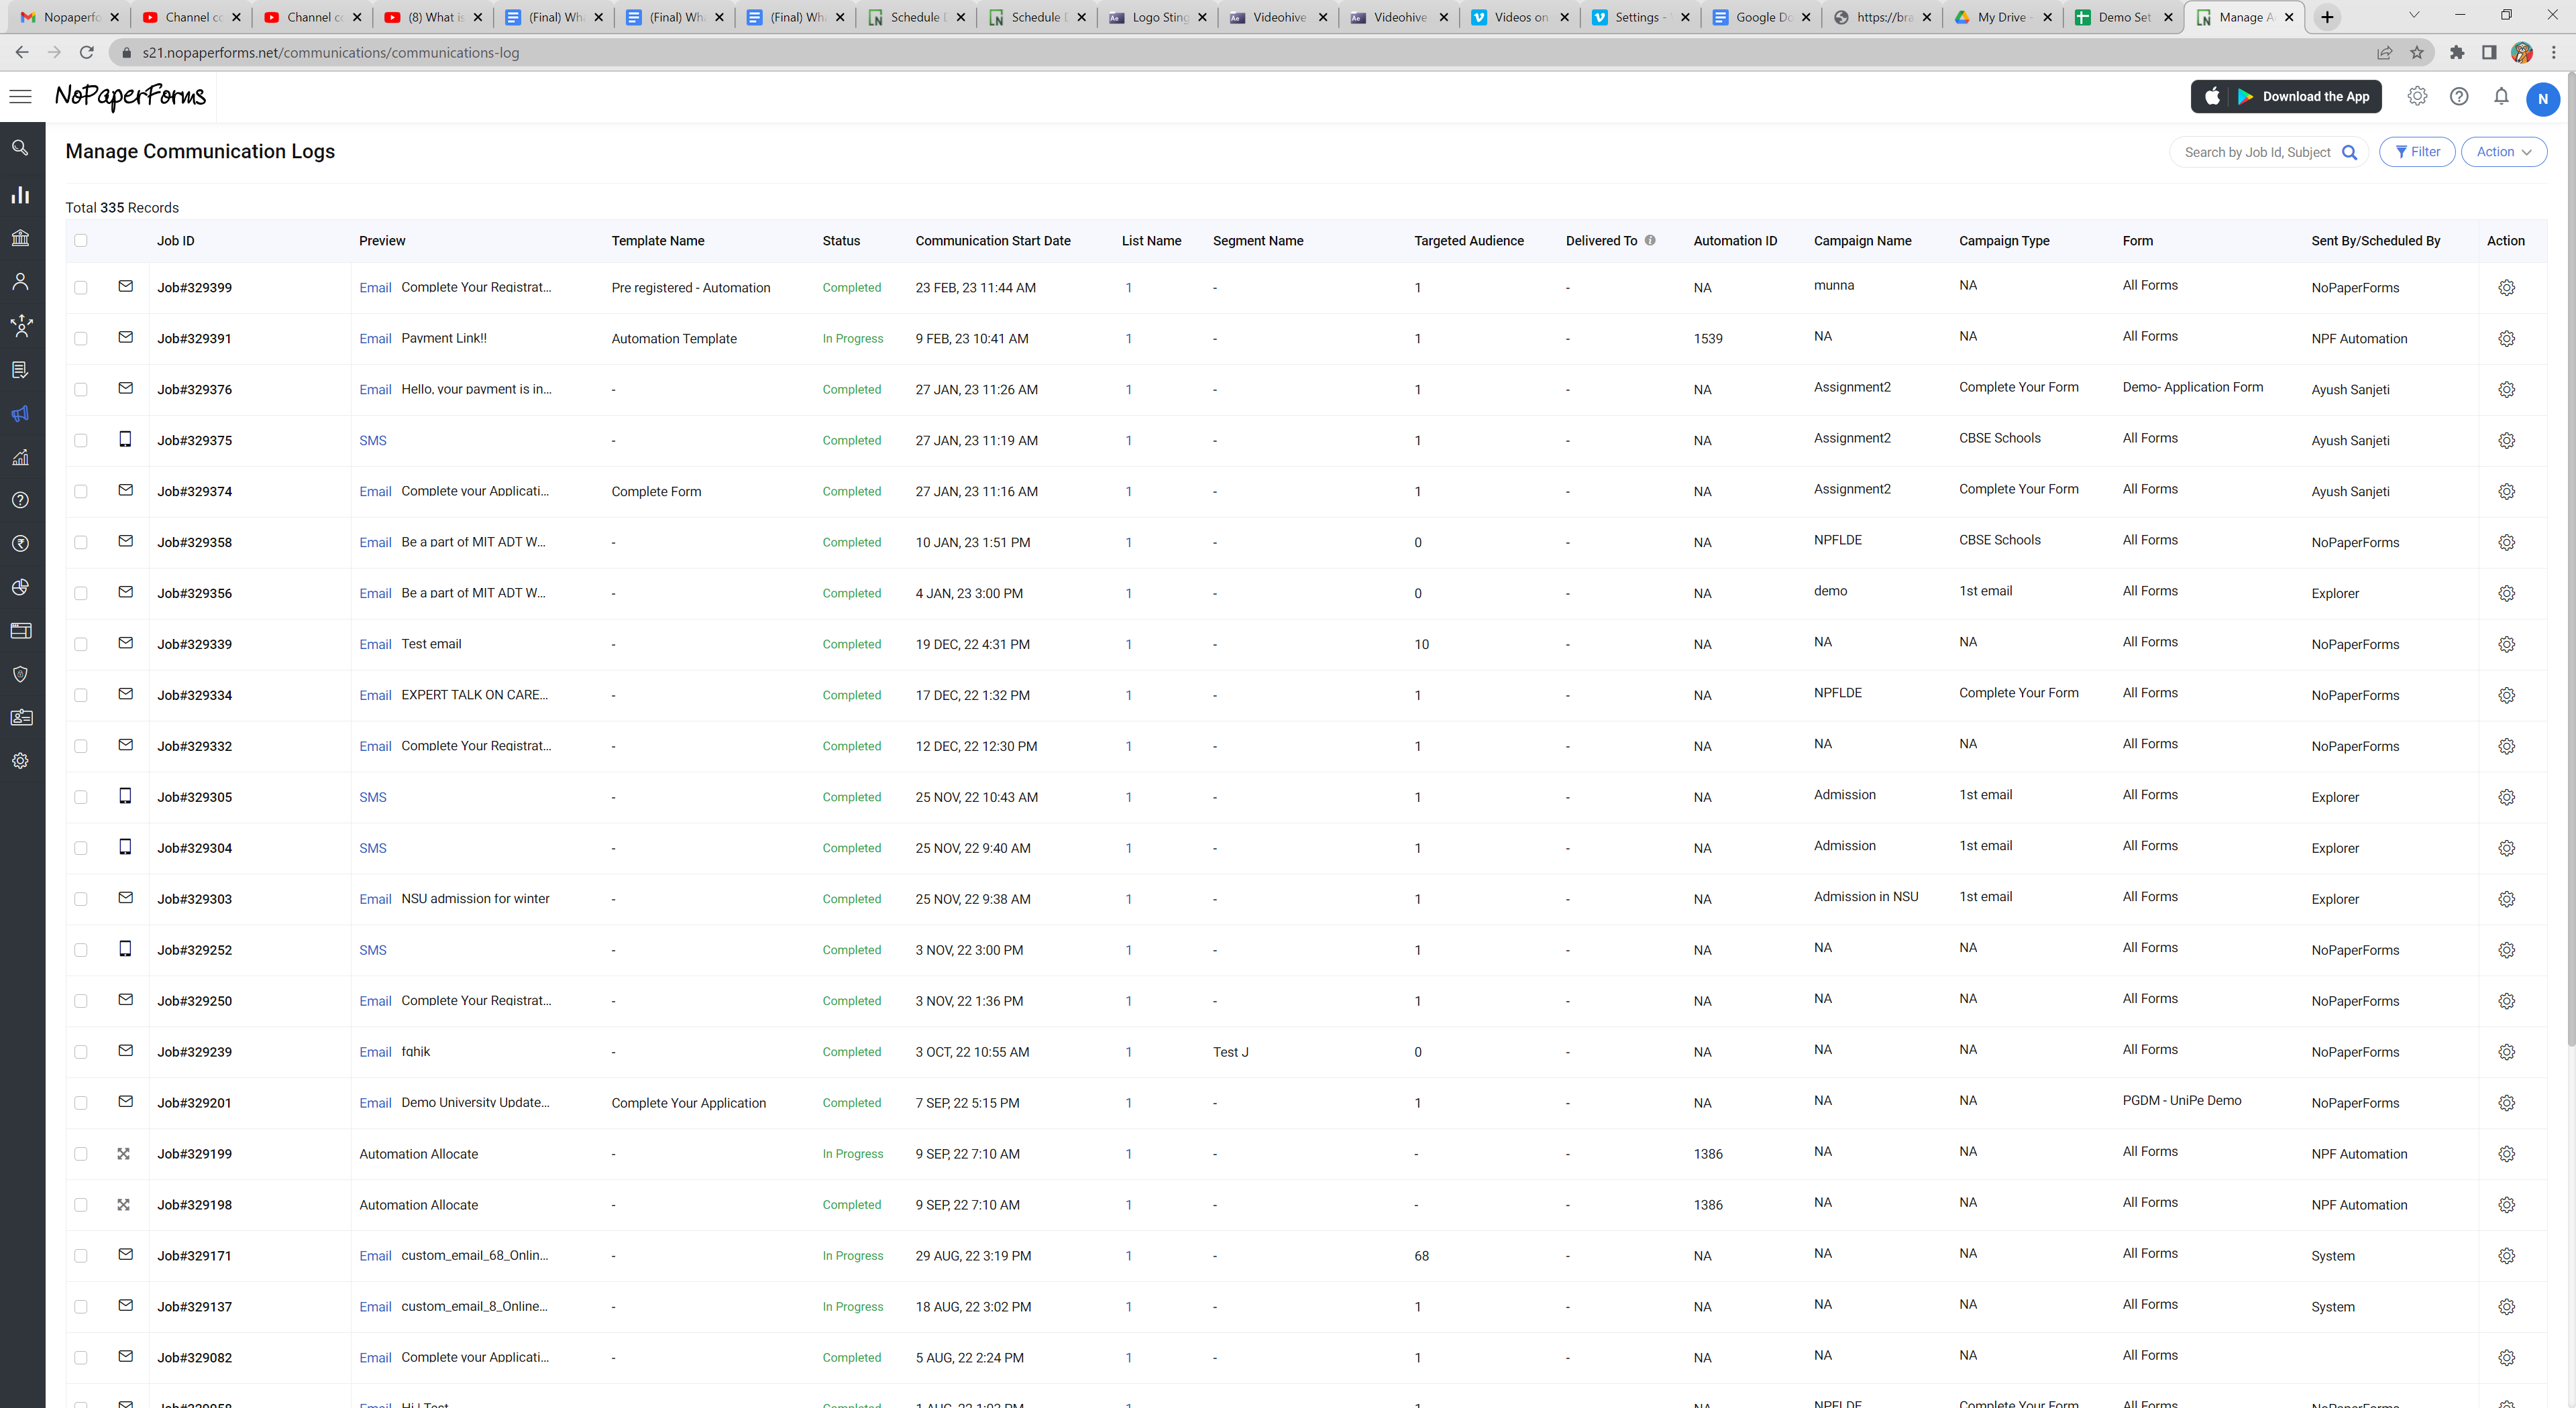Check the Job#329391 row checkbox
2576x1408 pixels.
pyautogui.click(x=81, y=339)
